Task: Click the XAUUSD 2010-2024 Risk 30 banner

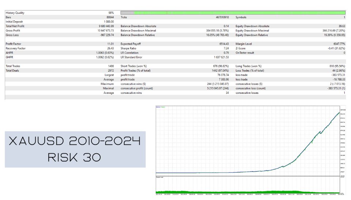Action: [75, 149]
